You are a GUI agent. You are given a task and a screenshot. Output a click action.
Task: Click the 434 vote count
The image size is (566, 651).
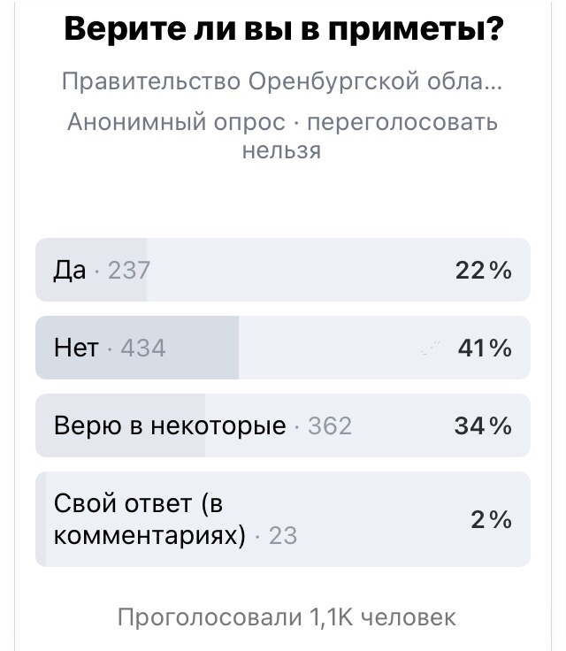pos(143,348)
